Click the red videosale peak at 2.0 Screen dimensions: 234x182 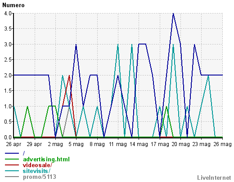coord(69,75)
